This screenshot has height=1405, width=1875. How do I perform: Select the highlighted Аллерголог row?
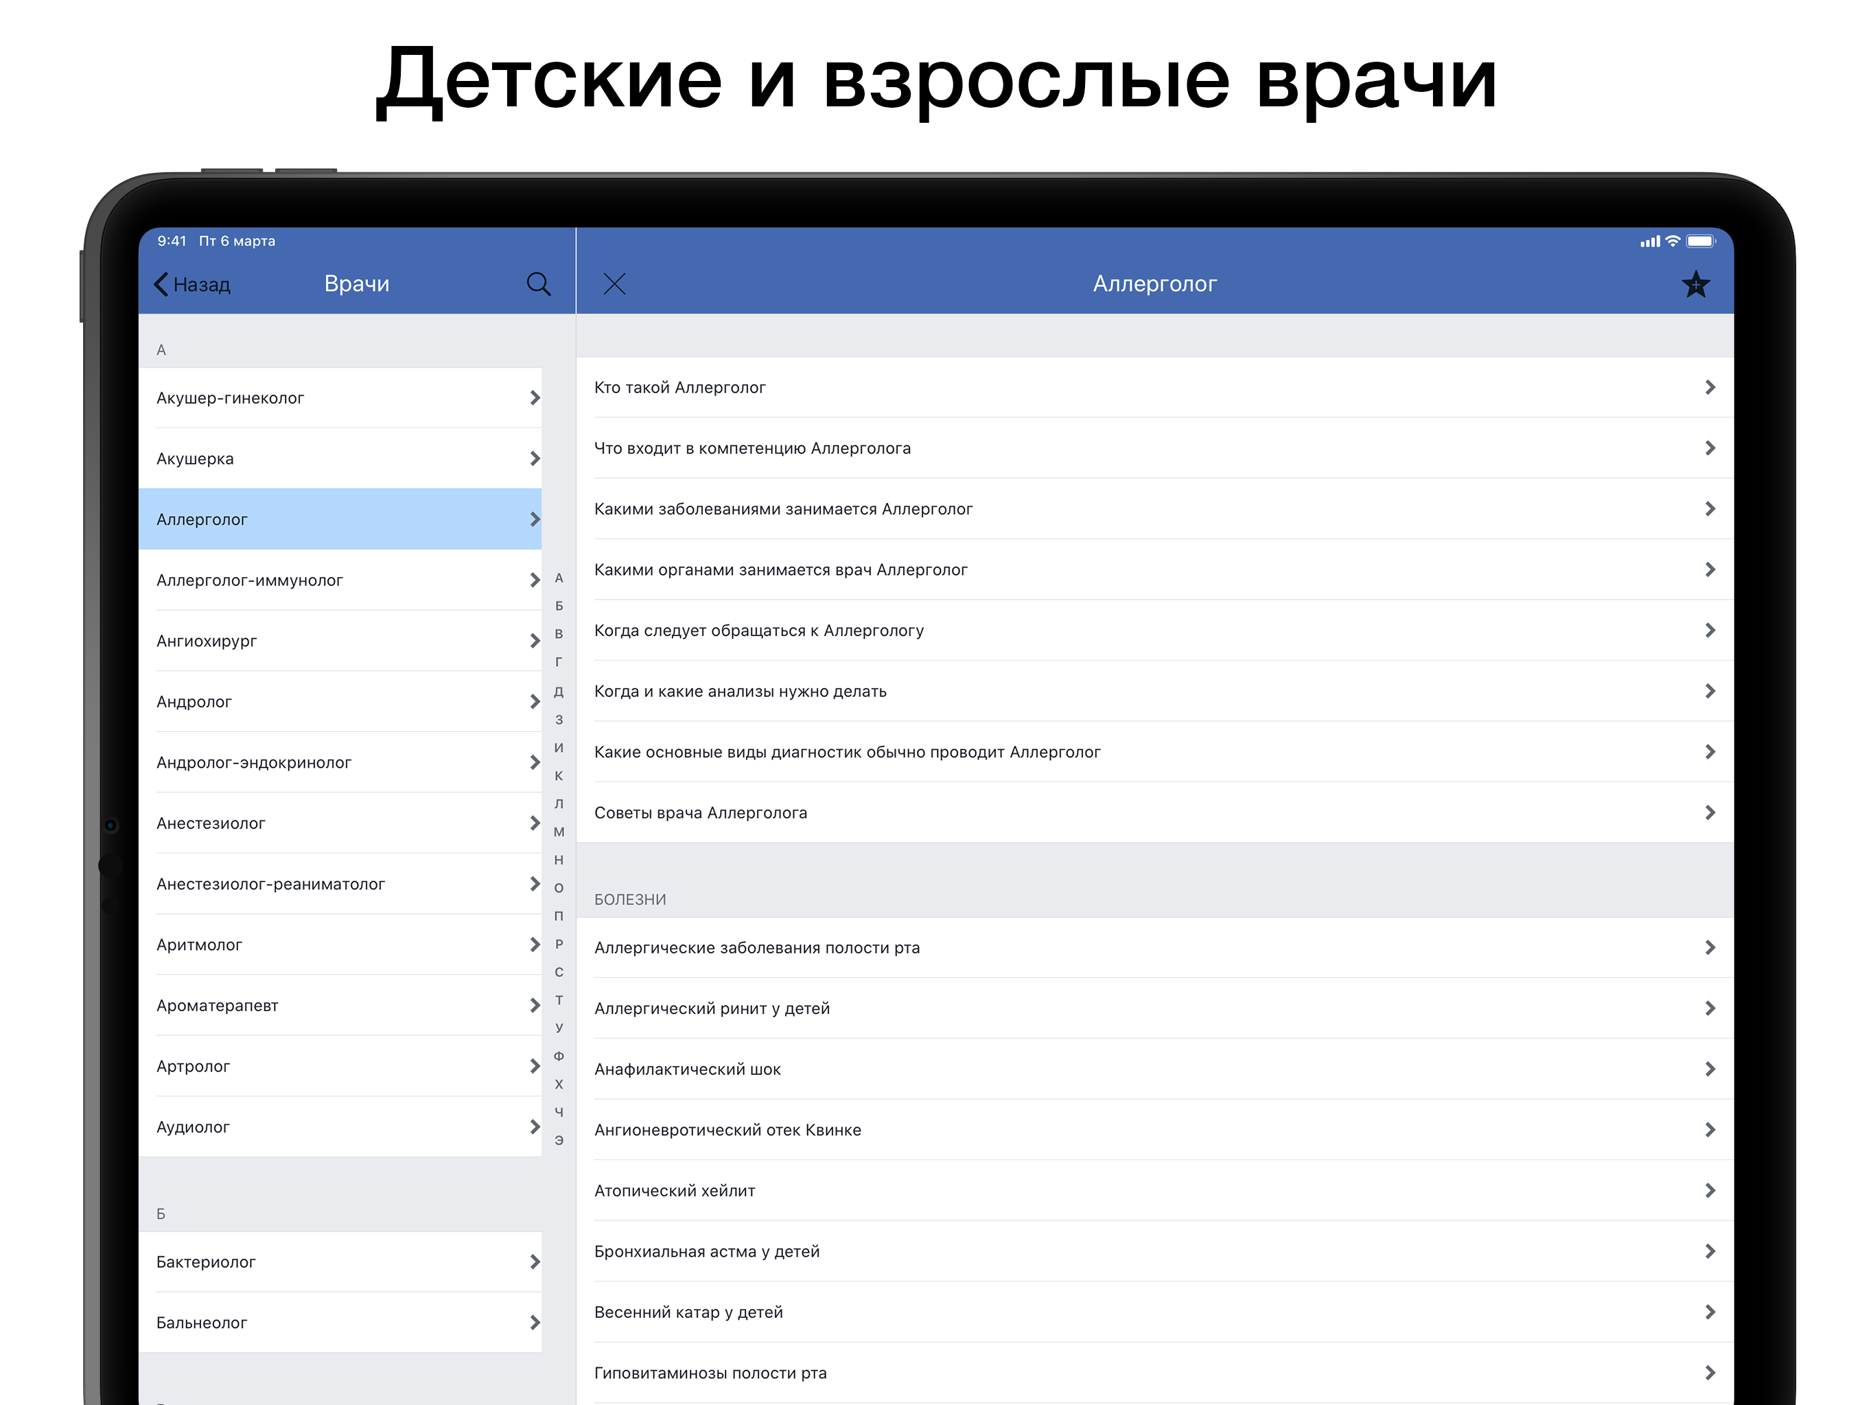[x=340, y=519]
